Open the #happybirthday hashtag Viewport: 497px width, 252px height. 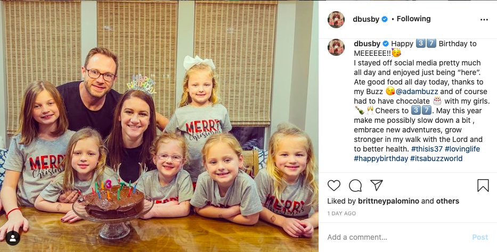381,158
